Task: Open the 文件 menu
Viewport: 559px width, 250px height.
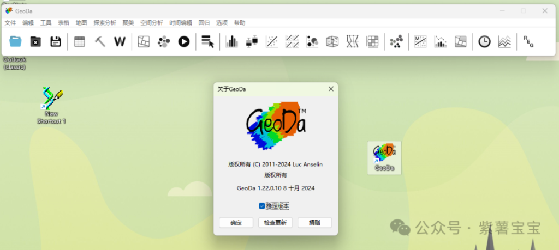Action: point(10,23)
